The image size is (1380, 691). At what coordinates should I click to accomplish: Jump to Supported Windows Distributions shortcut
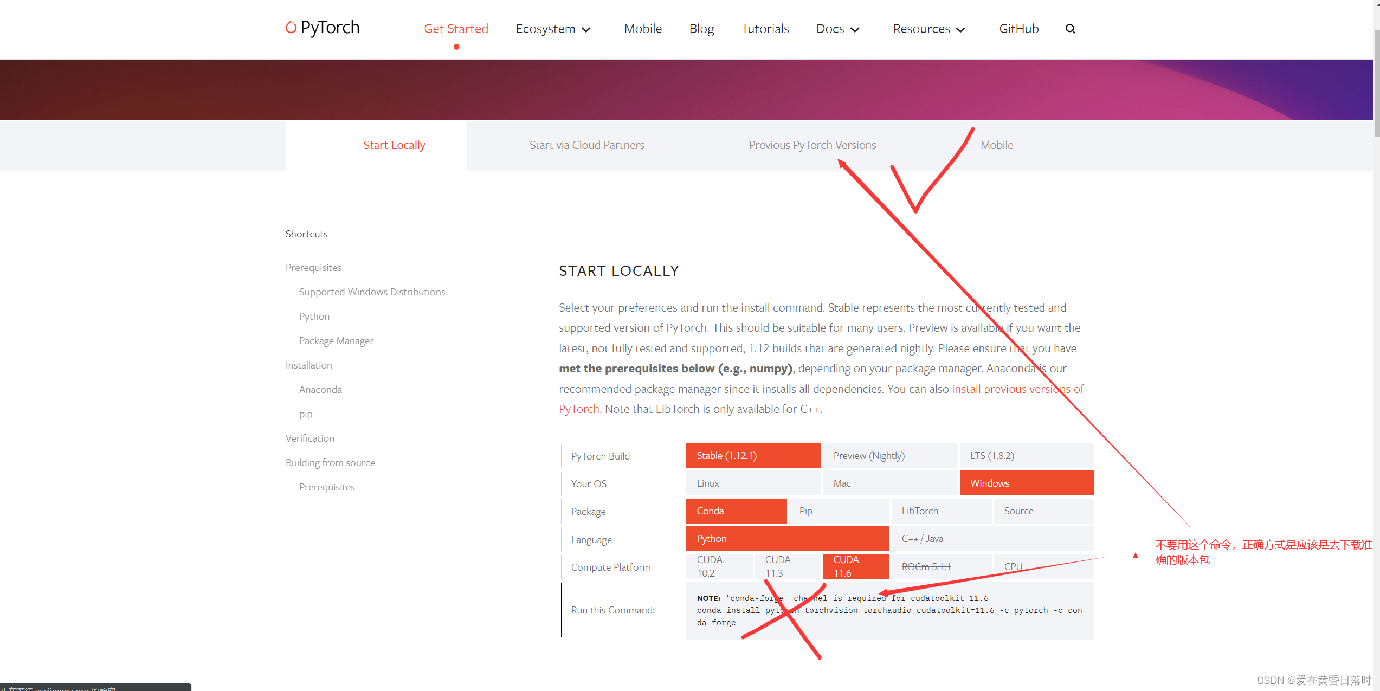[x=372, y=292]
